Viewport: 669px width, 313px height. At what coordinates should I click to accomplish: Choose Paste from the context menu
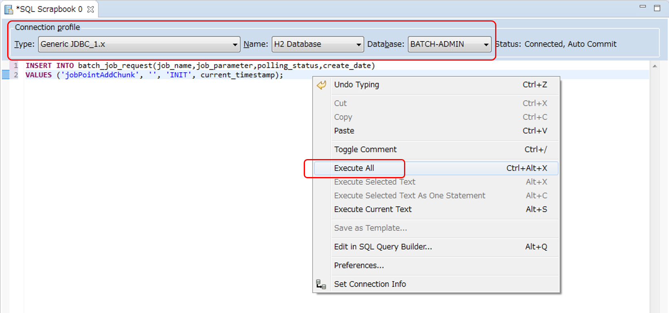[436, 131]
